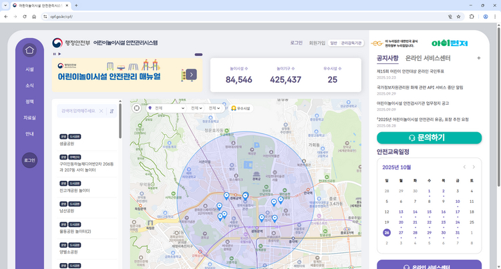Click the 행정안전부 emblem logo
The height and width of the screenshot is (269, 501).
57,43
